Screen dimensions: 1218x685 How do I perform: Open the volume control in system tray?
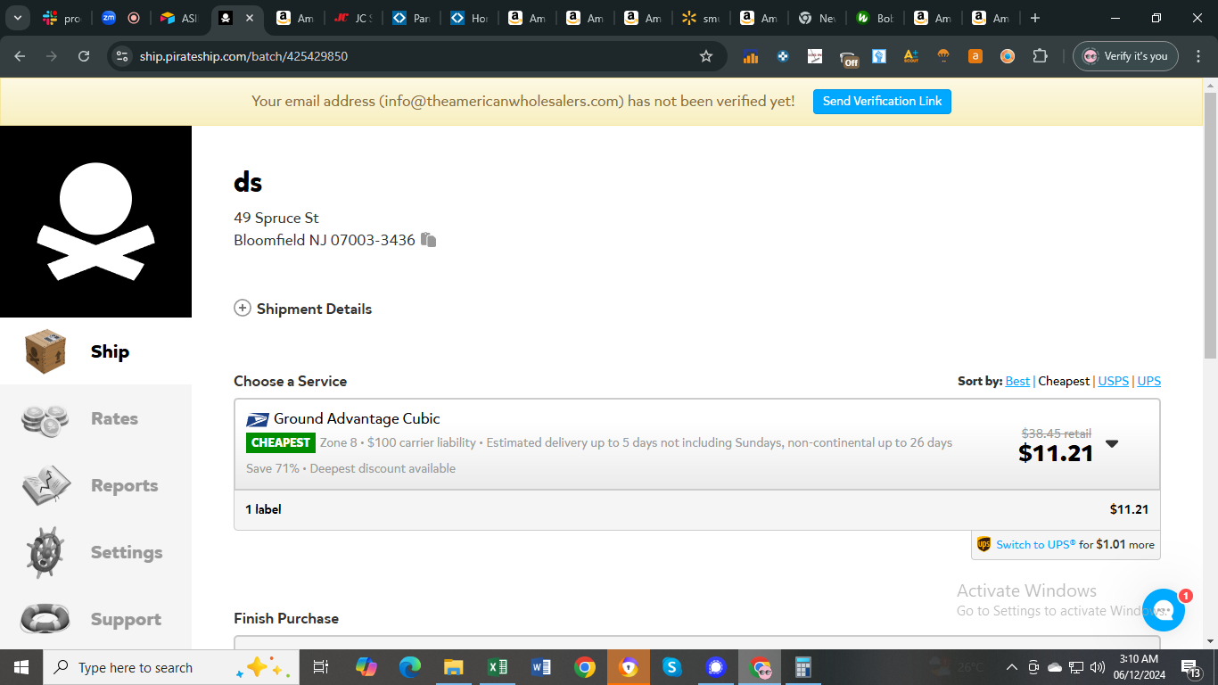tap(1098, 667)
